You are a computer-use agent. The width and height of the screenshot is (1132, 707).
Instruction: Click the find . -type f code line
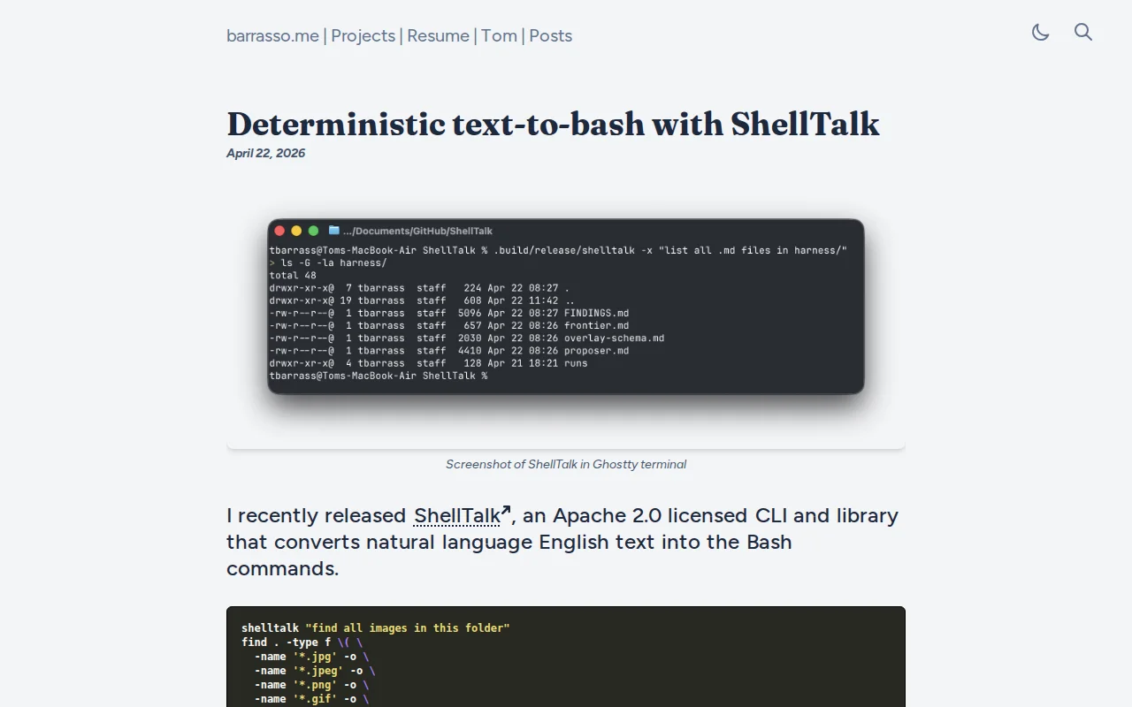(302, 642)
